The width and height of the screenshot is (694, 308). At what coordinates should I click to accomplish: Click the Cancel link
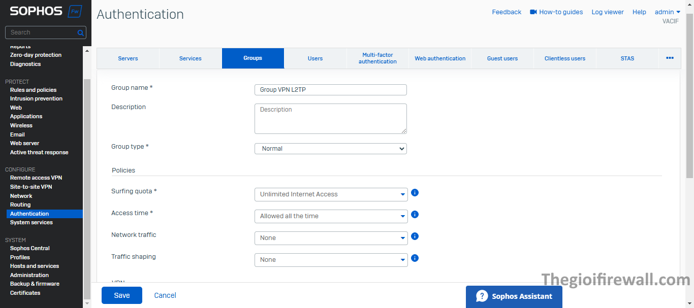click(x=165, y=295)
